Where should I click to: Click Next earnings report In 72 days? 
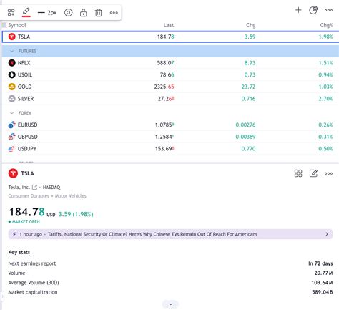(x=320, y=263)
